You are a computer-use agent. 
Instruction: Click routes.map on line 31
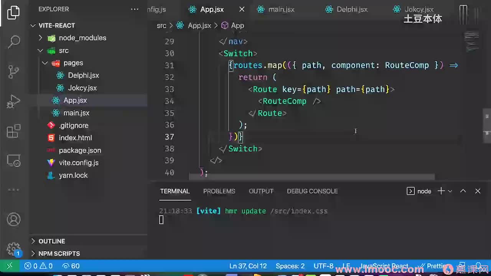[x=257, y=65]
